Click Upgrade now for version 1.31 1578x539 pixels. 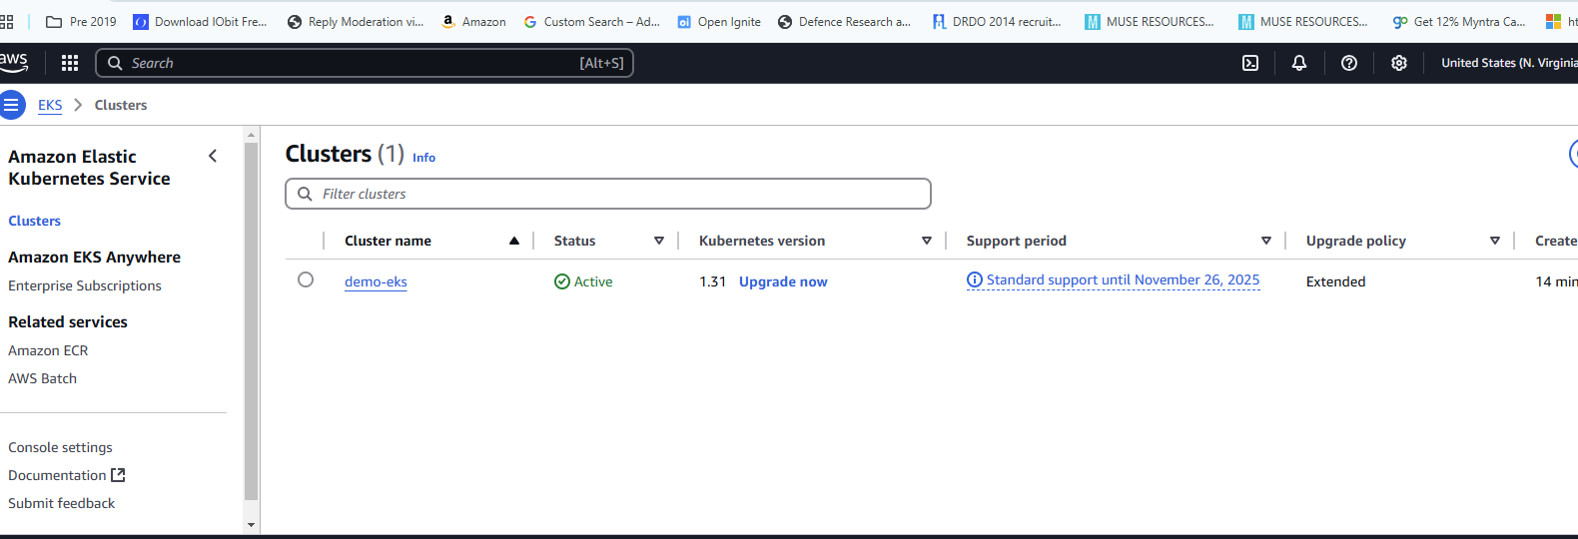[783, 281]
